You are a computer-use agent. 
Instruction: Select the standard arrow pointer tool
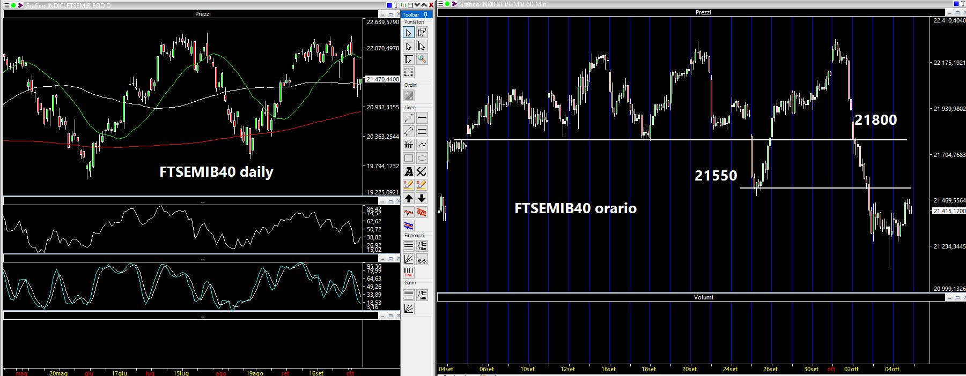click(409, 33)
